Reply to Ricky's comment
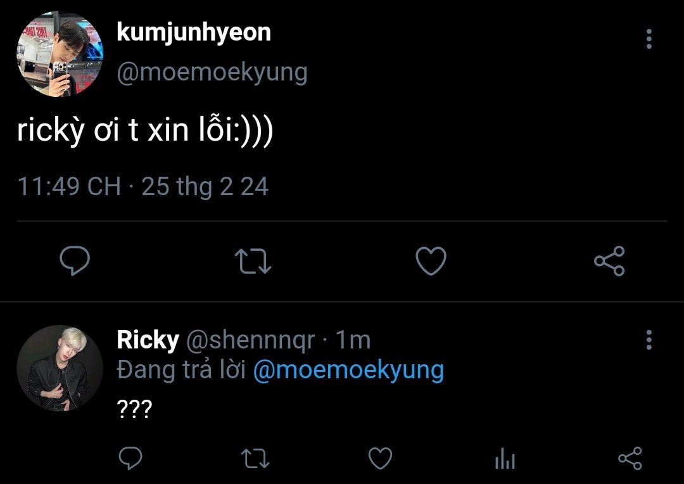 130,458
